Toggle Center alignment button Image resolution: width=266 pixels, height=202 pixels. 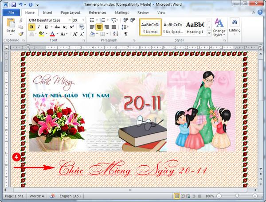pos(99,27)
